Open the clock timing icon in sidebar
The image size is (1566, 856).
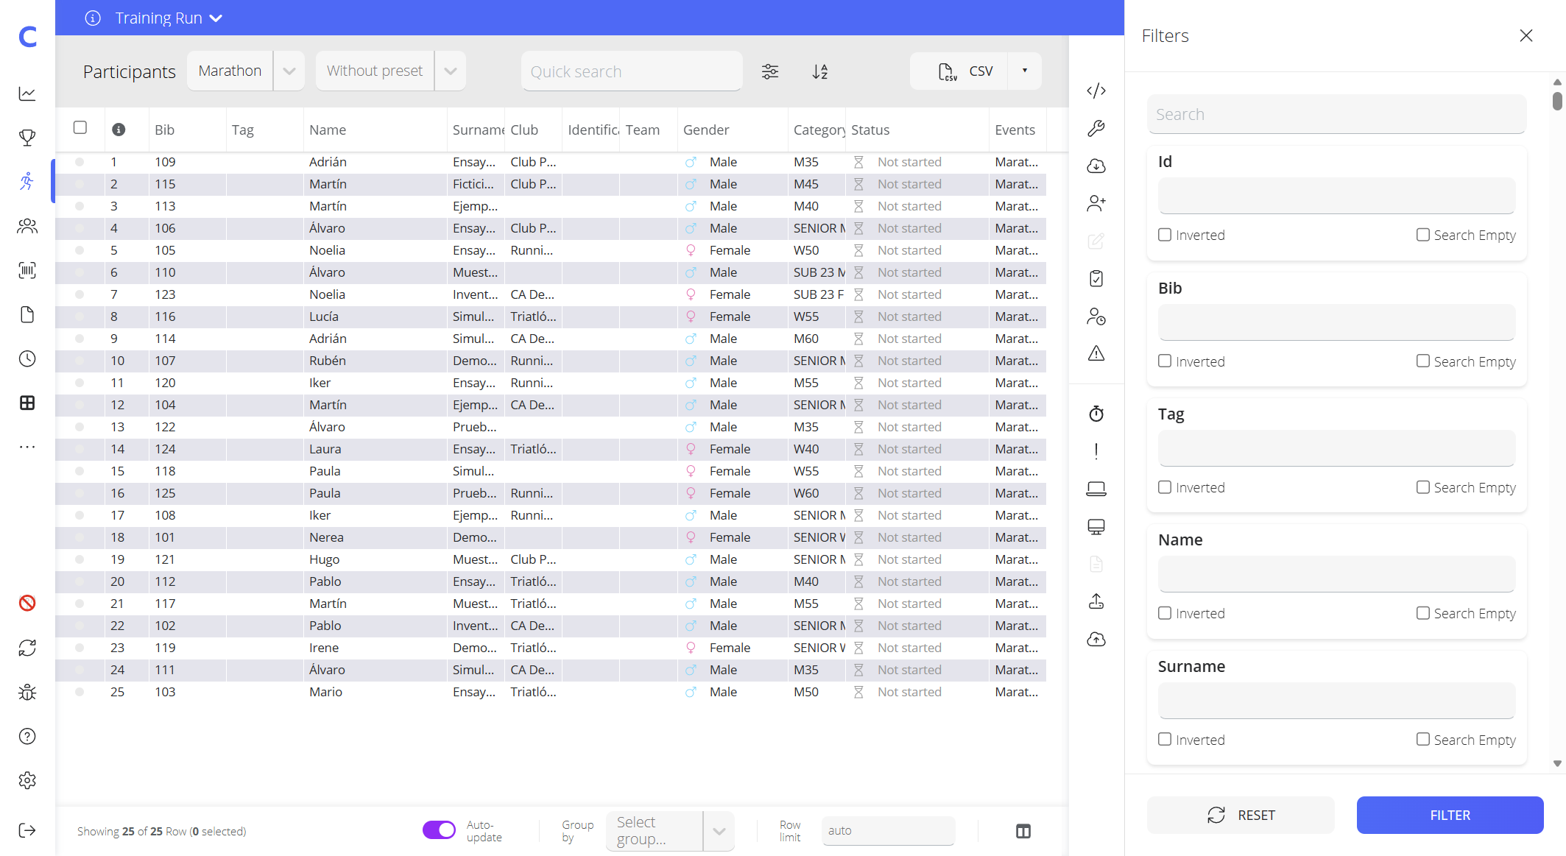pos(27,358)
